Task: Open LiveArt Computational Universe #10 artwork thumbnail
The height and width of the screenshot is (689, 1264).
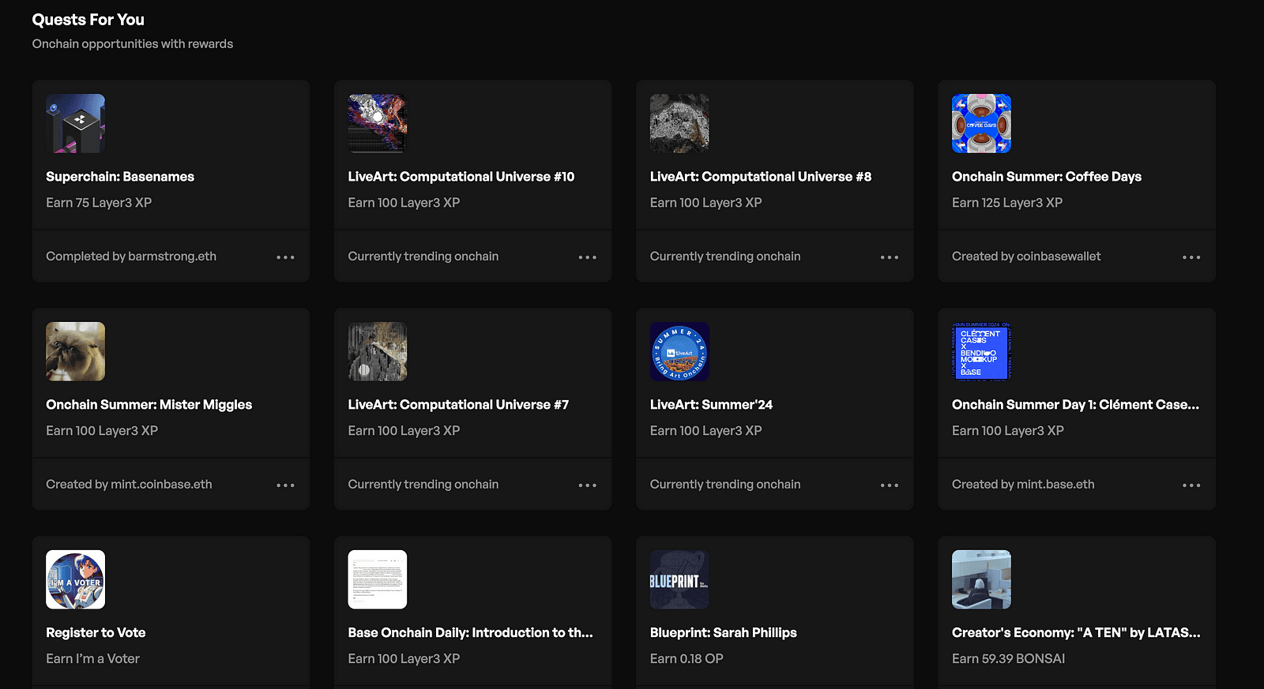Action: (378, 123)
